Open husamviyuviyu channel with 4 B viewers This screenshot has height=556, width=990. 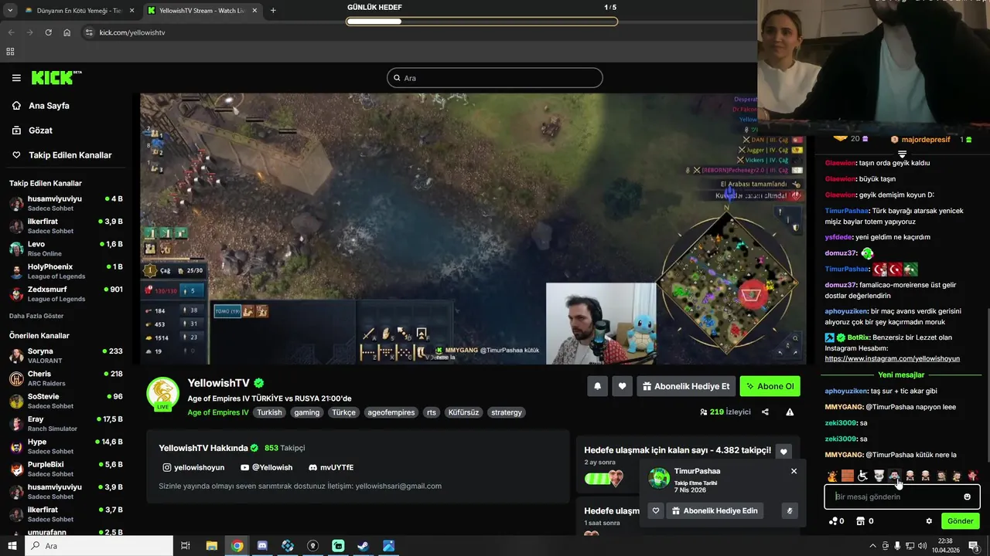[65, 203]
